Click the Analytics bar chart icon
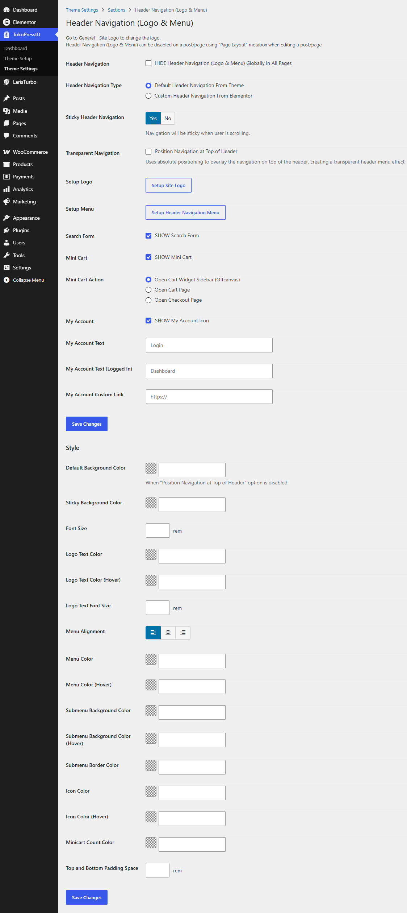This screenshot has width=407, height=913. coord(7,189)
